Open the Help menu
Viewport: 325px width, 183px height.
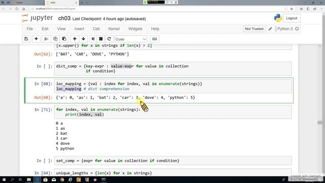click(155, 29)
